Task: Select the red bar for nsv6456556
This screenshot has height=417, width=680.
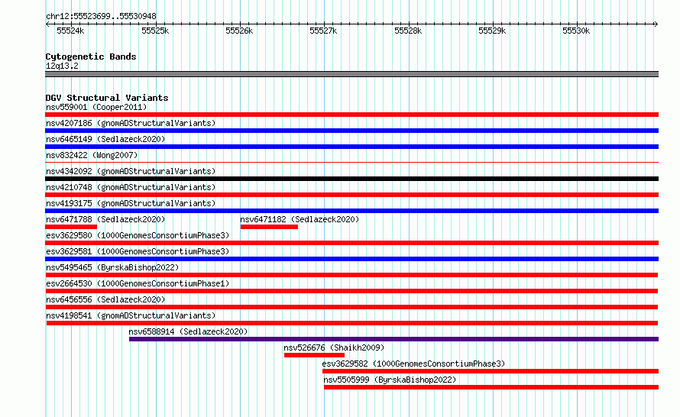Action: [x=351, y=307]
